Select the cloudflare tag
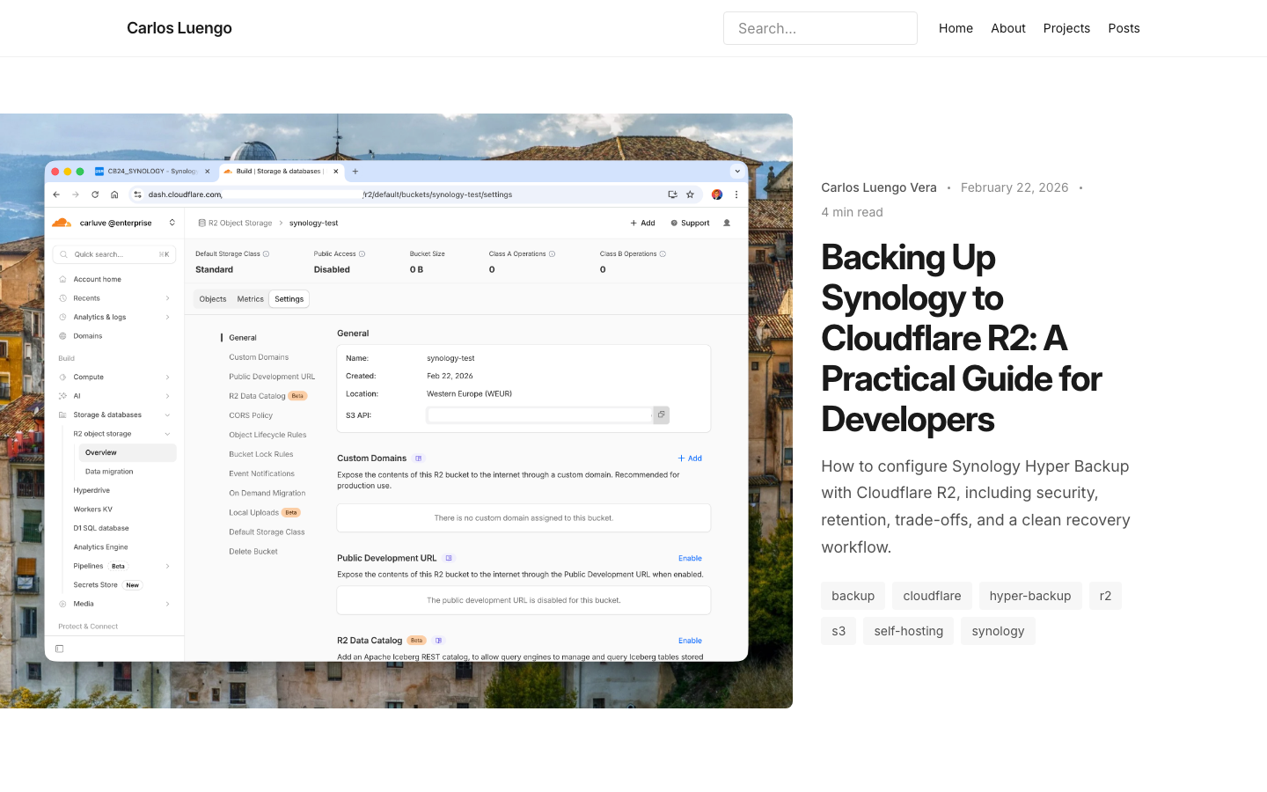Viewport: 1267px width, 792px height. click(x=932, y=596)
